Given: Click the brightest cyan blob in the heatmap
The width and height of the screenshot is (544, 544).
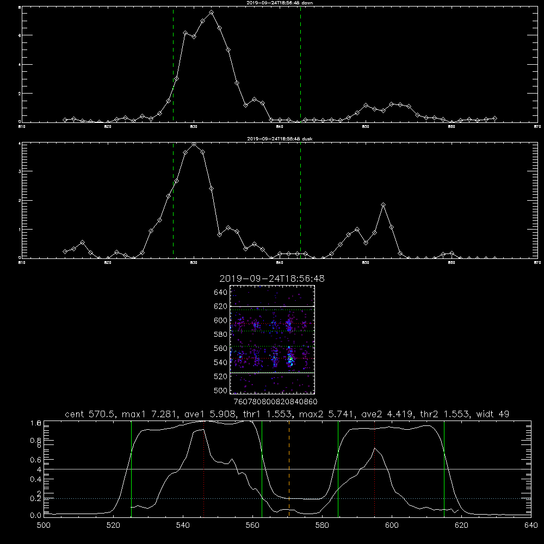Looking at the screenshot, I should (290, 360).
